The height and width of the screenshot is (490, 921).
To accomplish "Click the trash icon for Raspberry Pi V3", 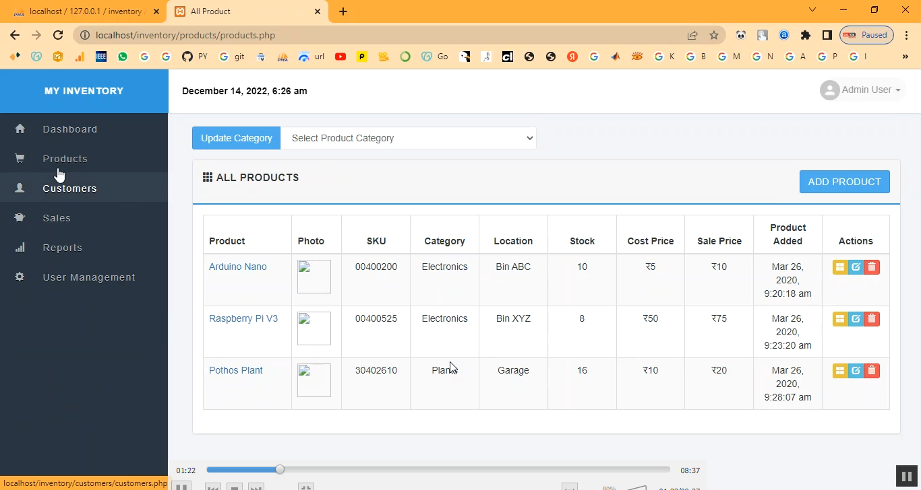I will (872, 319).
